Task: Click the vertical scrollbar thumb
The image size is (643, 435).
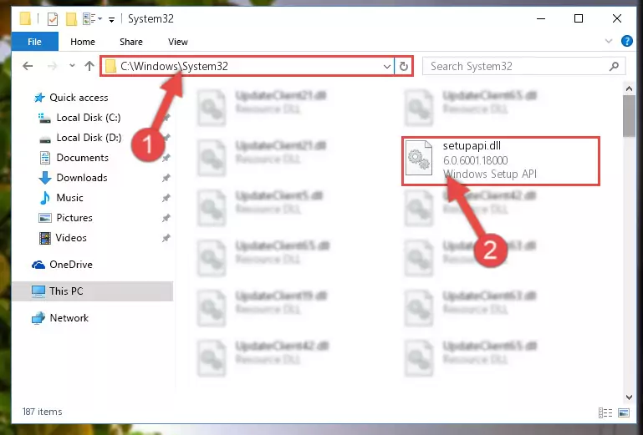Action: [629, 116]
